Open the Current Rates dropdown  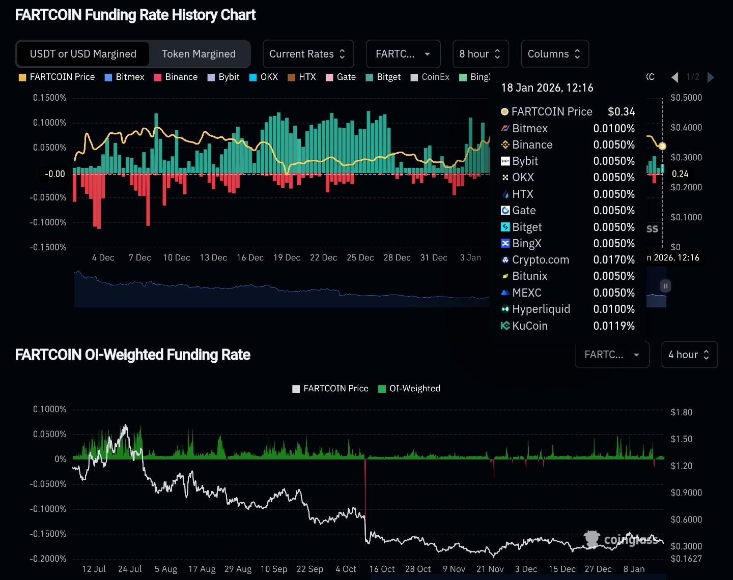(x=307, y=54)
